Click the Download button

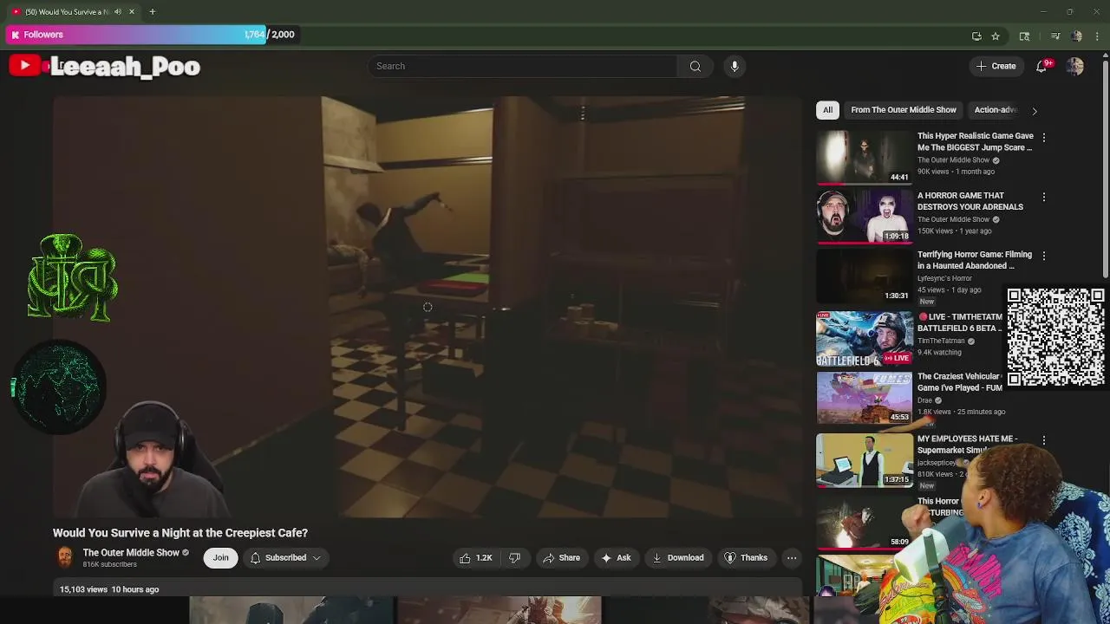point(678,558)
